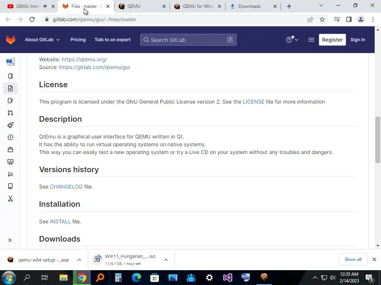Viewport: 381px width, 285px height.
Task: Open Issues in the left sidebar
Action: (10, 101)
